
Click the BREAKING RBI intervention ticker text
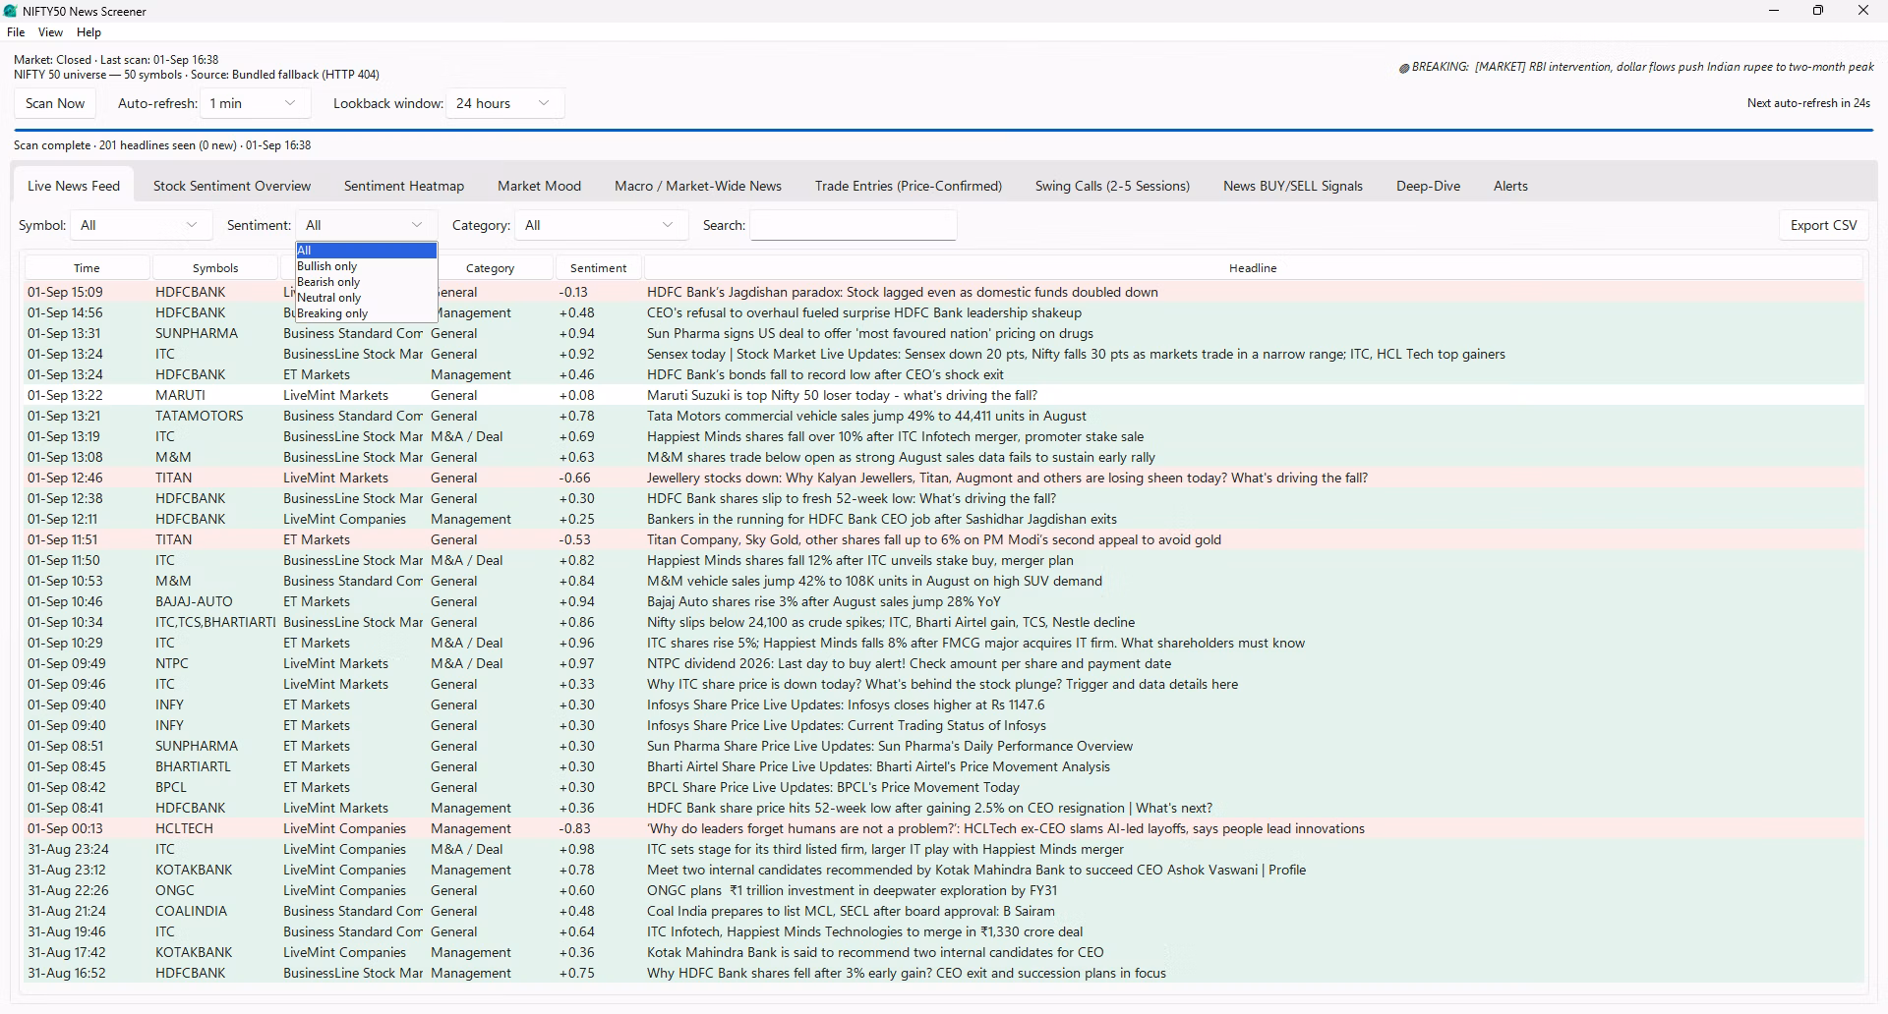click(1642, 67)
